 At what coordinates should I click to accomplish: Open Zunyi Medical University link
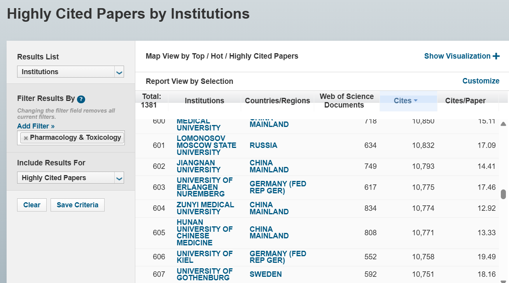[x=205, y=208]
